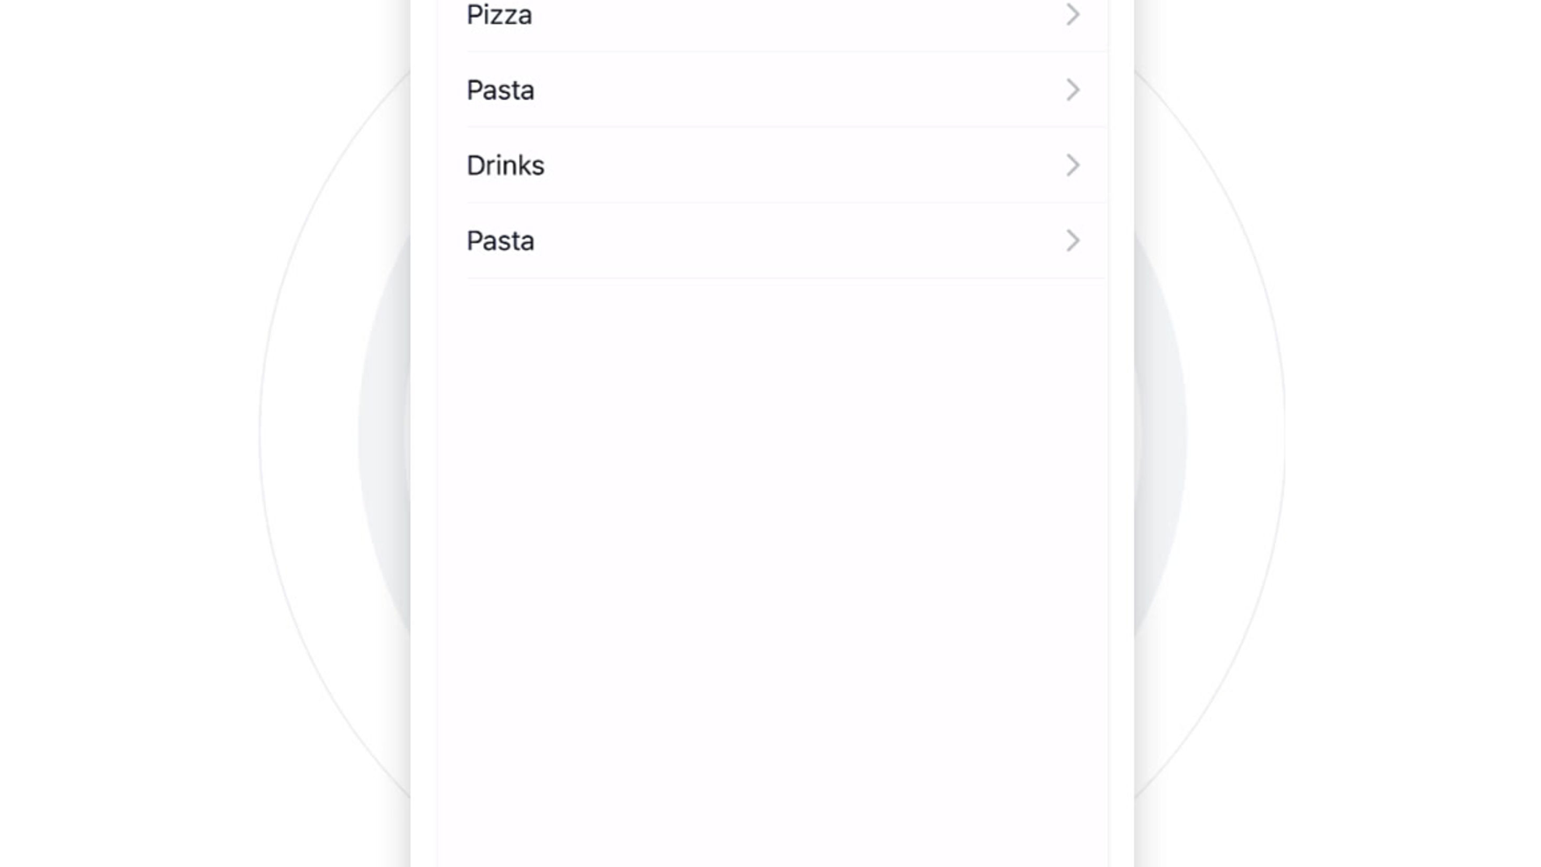This screenshot has height=867, width=1541.
Task: Click the chevron on the Pasta row below Drinks
Action: tap(1072, 241)
